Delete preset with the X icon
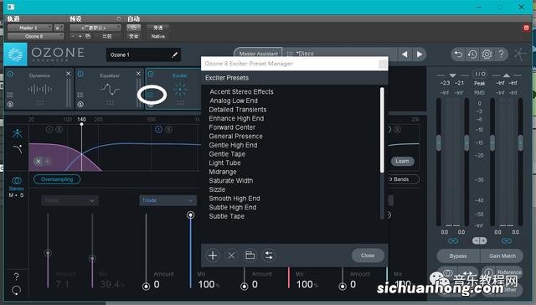 pos(231,256)
